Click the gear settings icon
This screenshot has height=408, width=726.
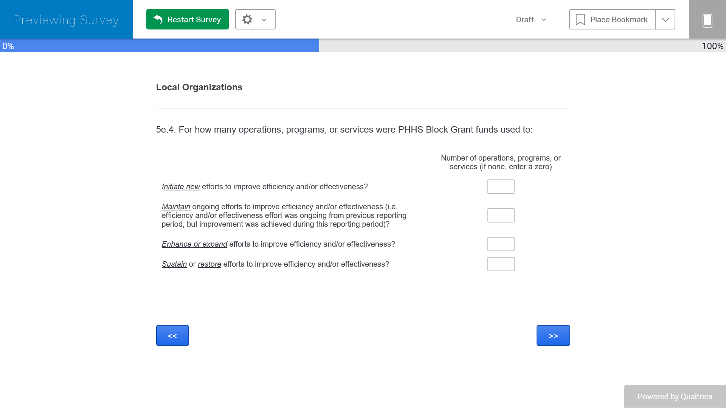247,19
